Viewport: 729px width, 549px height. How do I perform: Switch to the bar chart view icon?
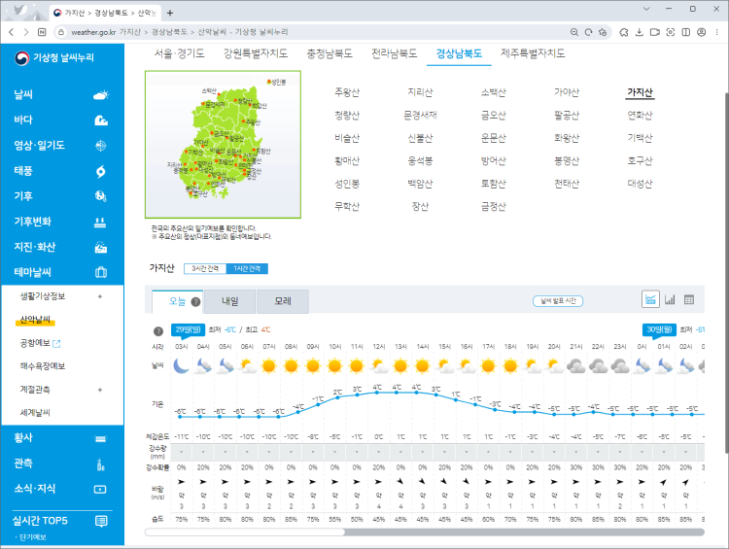tap(670, 299)
